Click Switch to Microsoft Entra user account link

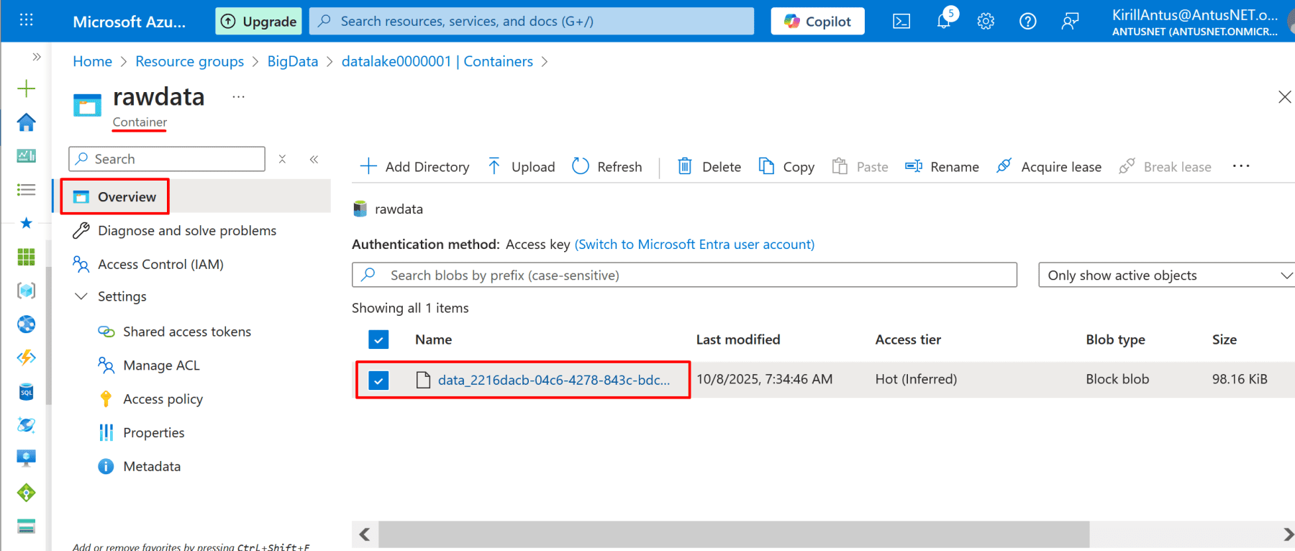point(694,245)
